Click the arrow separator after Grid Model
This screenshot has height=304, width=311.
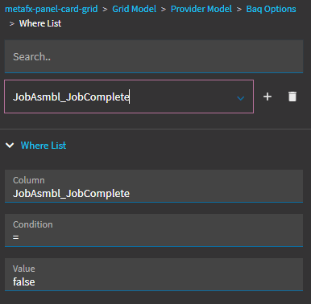point(164,10)
